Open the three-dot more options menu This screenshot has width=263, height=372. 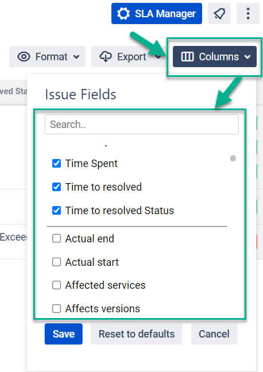pos(248,14)
